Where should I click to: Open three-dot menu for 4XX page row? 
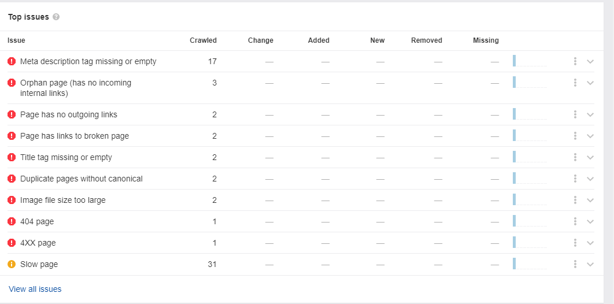point(575,243)
